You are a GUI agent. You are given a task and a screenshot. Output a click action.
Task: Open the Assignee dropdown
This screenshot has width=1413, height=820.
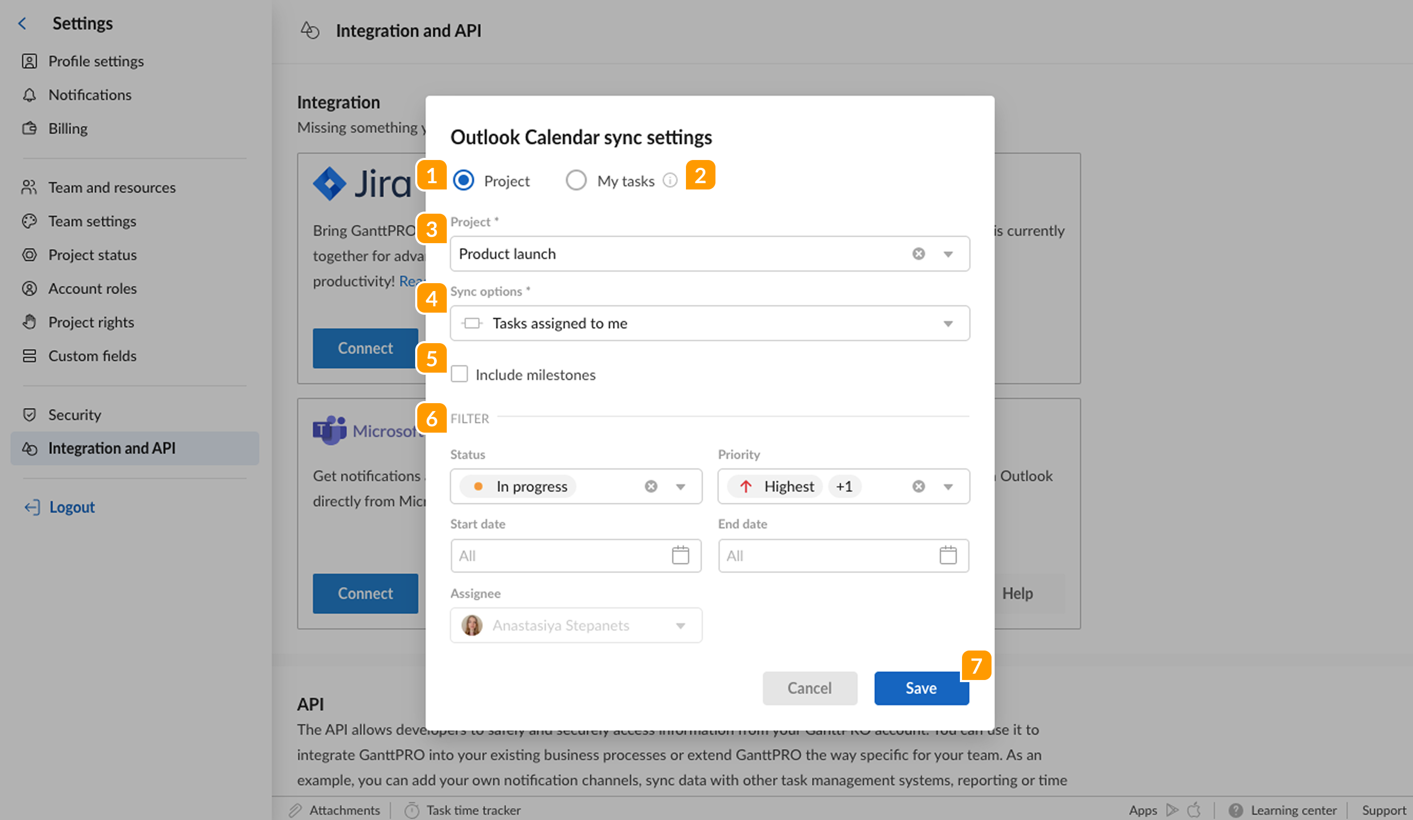(x=681, y=625)
